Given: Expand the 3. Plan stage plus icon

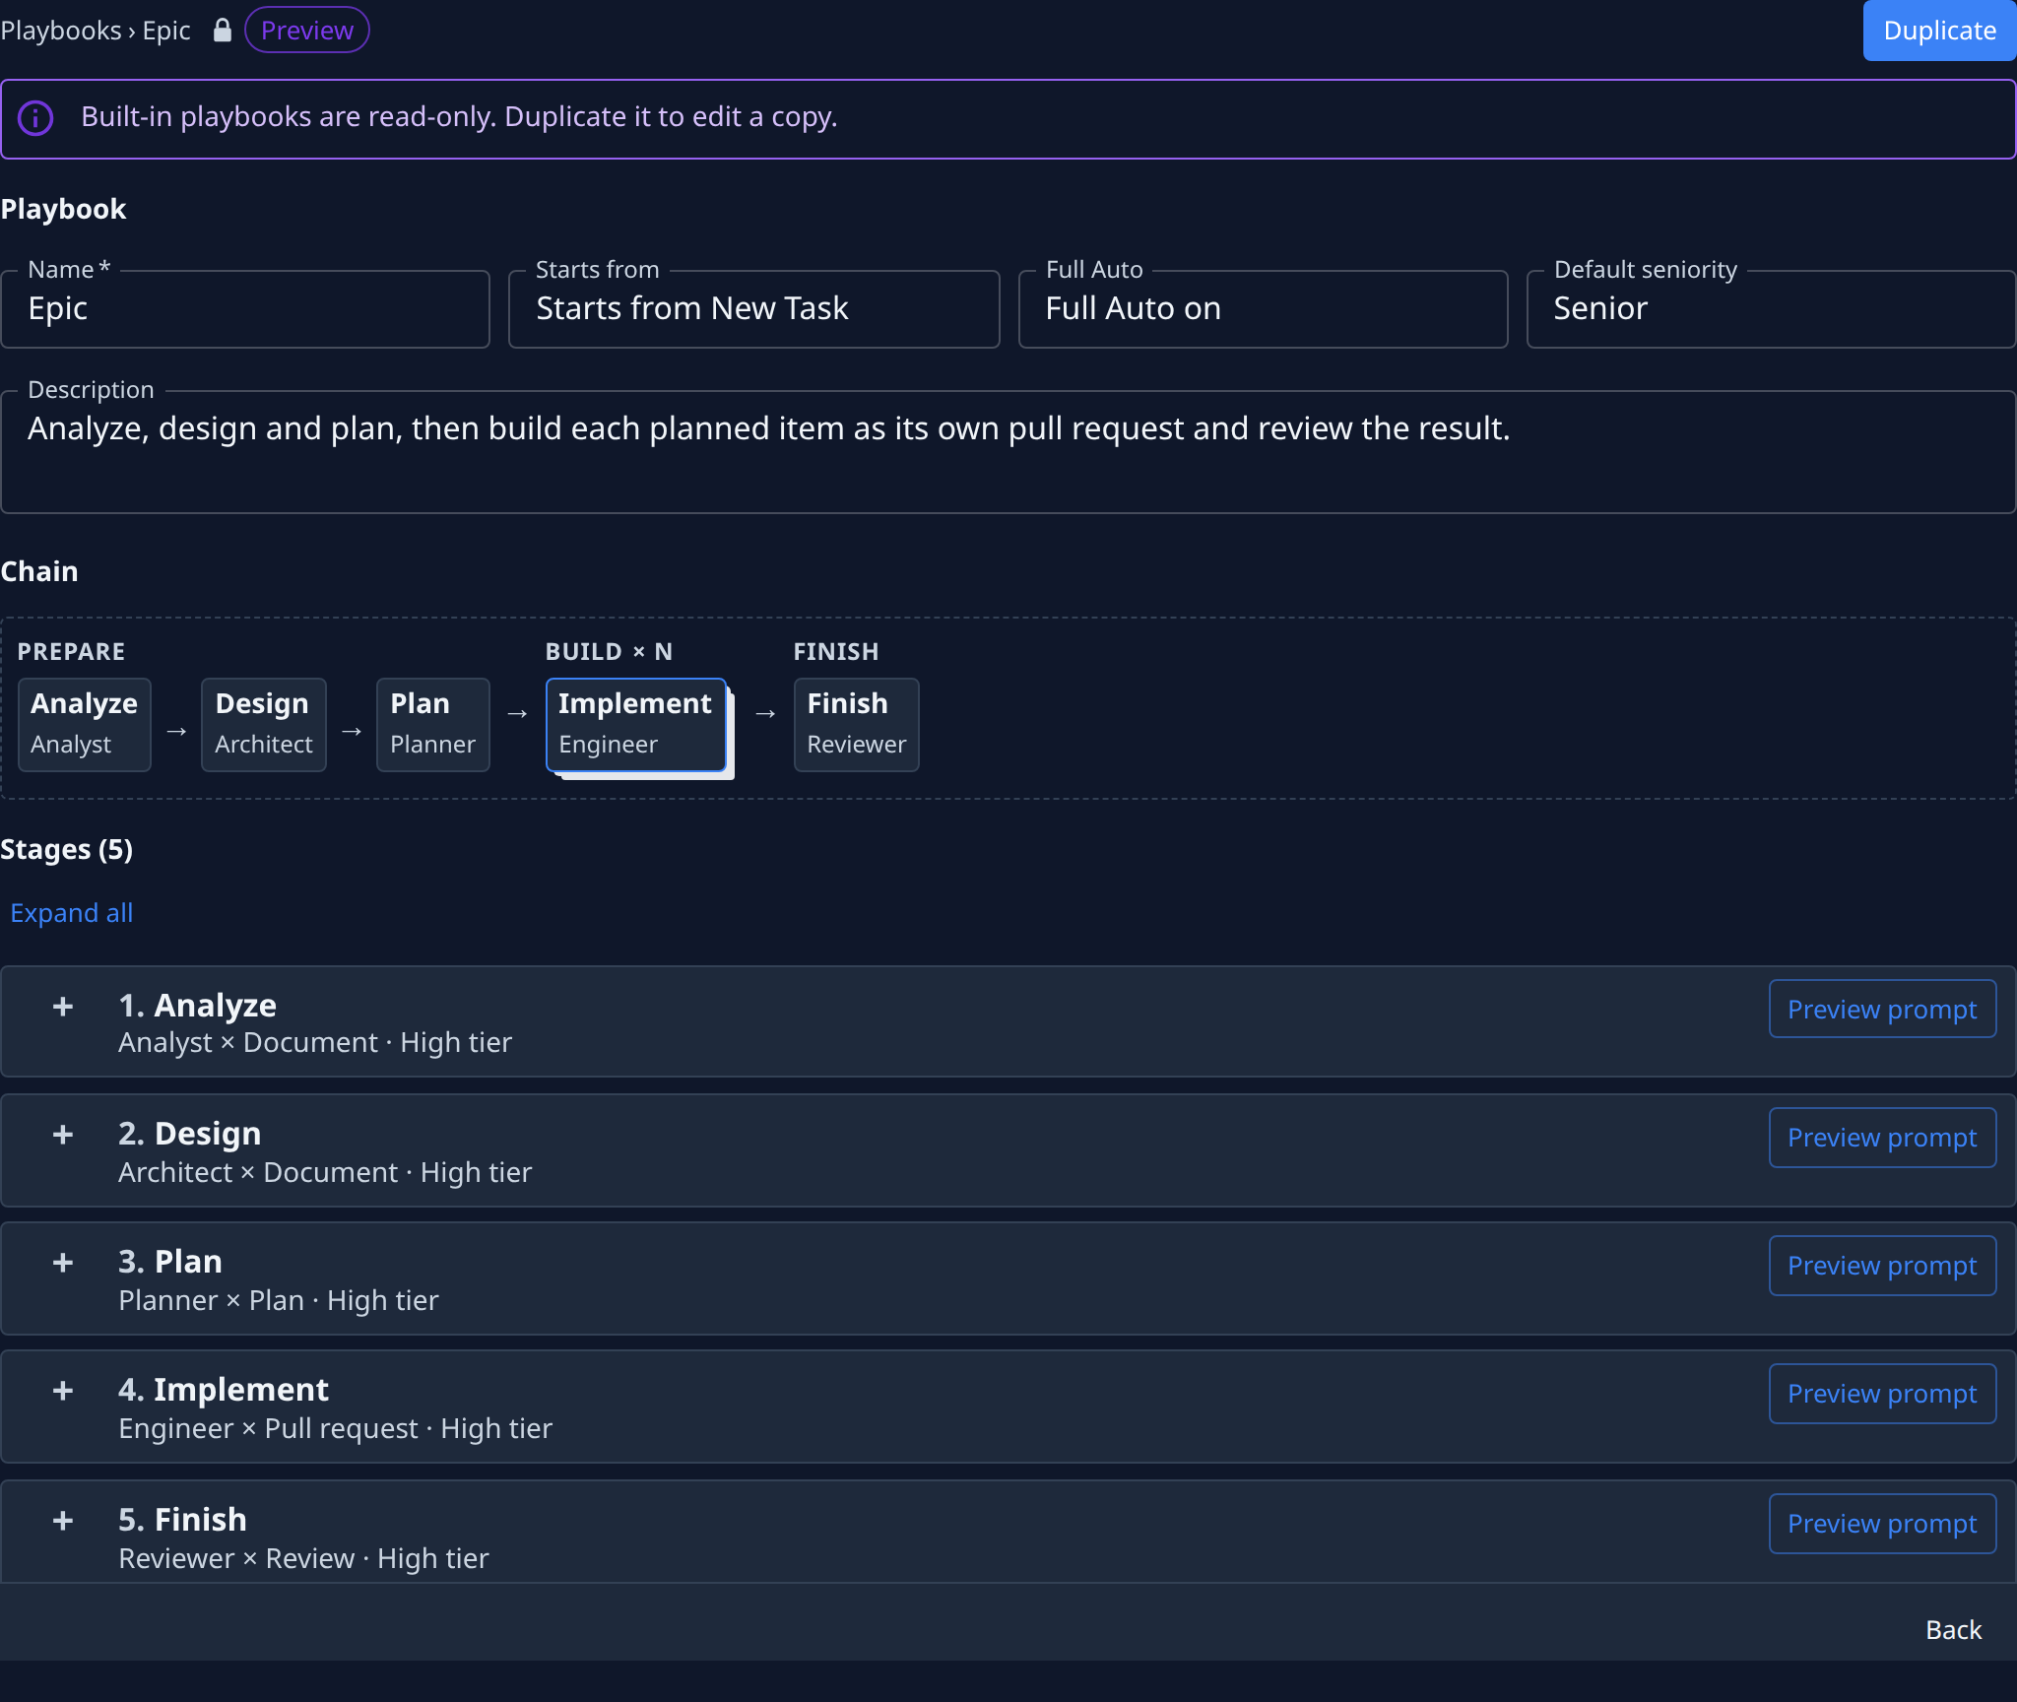Looking at the screenshot, I should pyautogui.click(x=63, y=1263).
